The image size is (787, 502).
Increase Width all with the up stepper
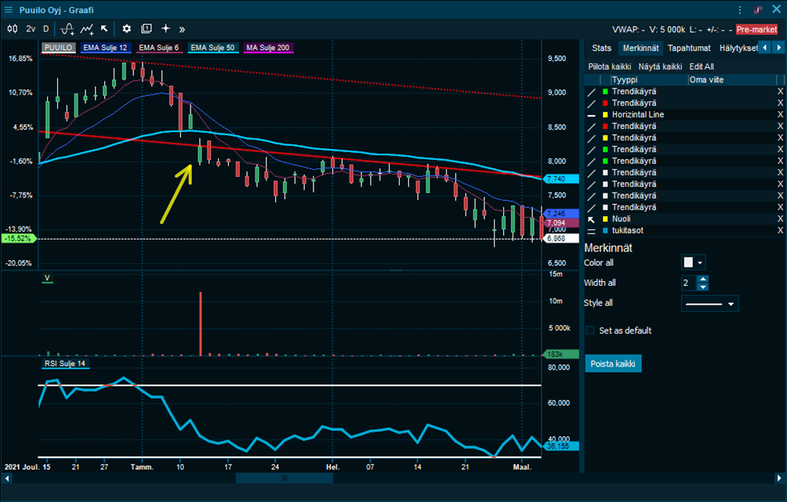click(x=702, y=280)
